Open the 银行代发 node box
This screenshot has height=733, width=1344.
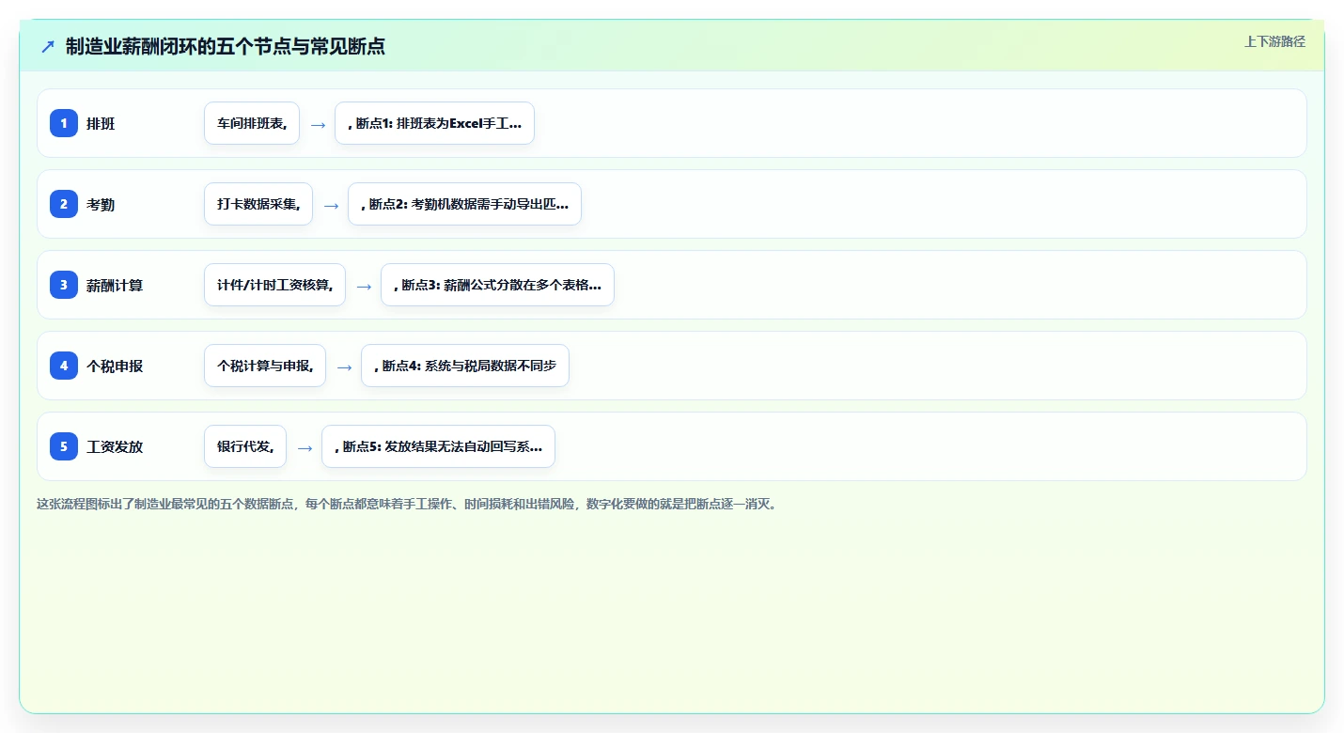click(x=245, y=446)
